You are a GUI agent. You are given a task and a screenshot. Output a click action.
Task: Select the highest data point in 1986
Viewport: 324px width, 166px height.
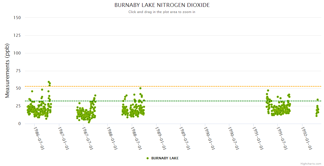[49, 82]
